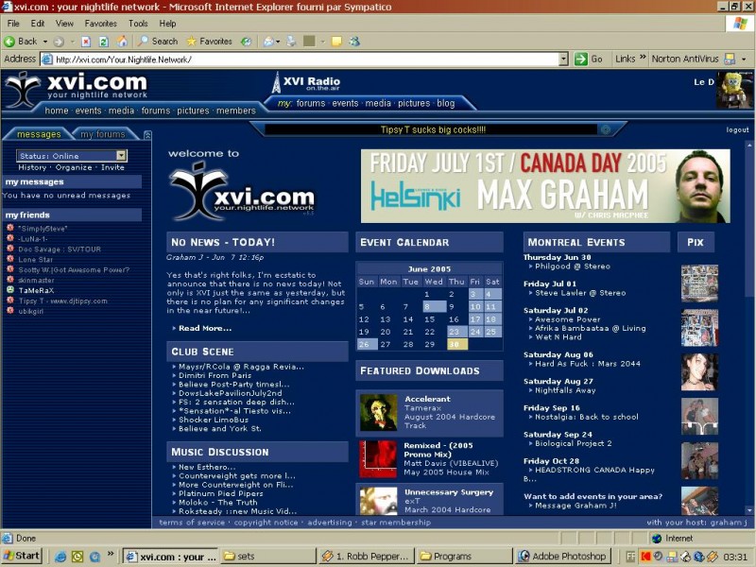The height and width of the screenshot is (567, 756).
Task: Open the Favorites menu
Action: point(101,23)
